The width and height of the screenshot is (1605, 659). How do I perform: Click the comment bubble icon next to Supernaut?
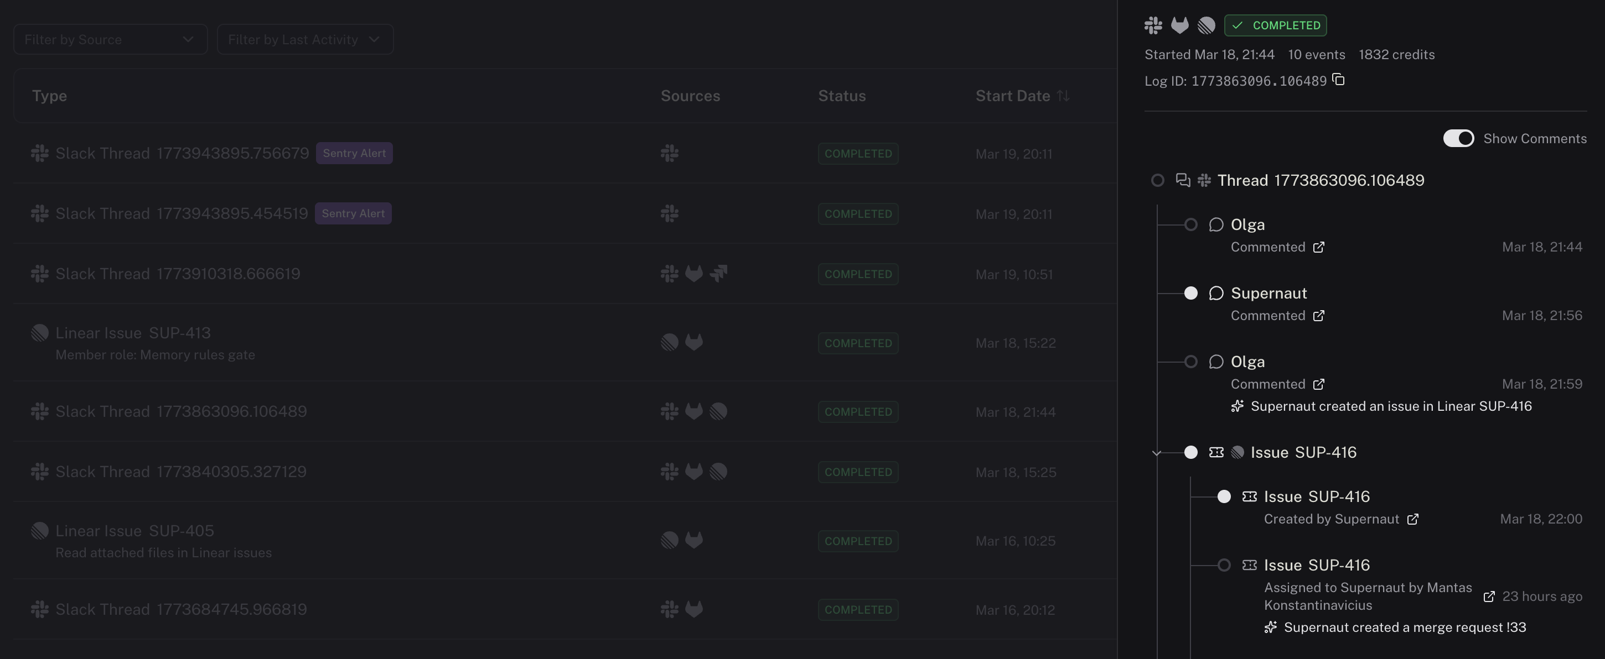(1216, 292)
